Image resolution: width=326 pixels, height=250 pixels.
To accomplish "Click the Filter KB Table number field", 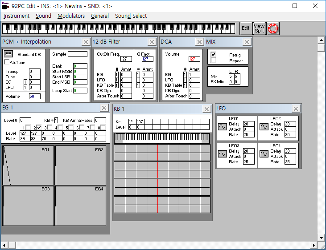I will click(117, 85).
